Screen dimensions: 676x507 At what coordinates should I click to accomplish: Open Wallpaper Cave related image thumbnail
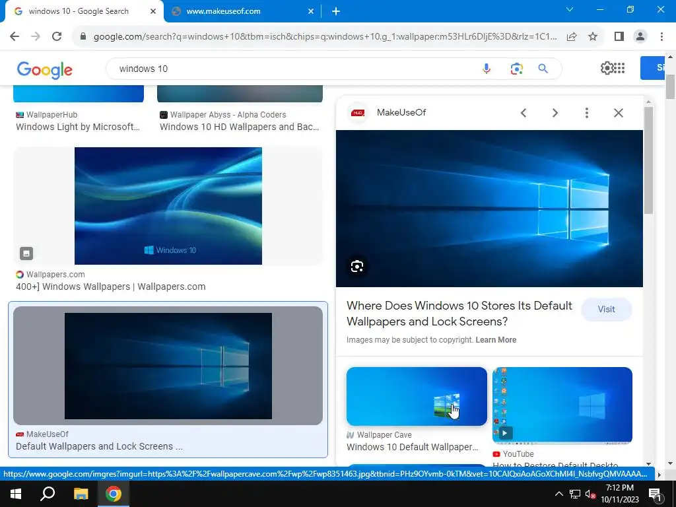pyautogui.click(x=417, y=397)
